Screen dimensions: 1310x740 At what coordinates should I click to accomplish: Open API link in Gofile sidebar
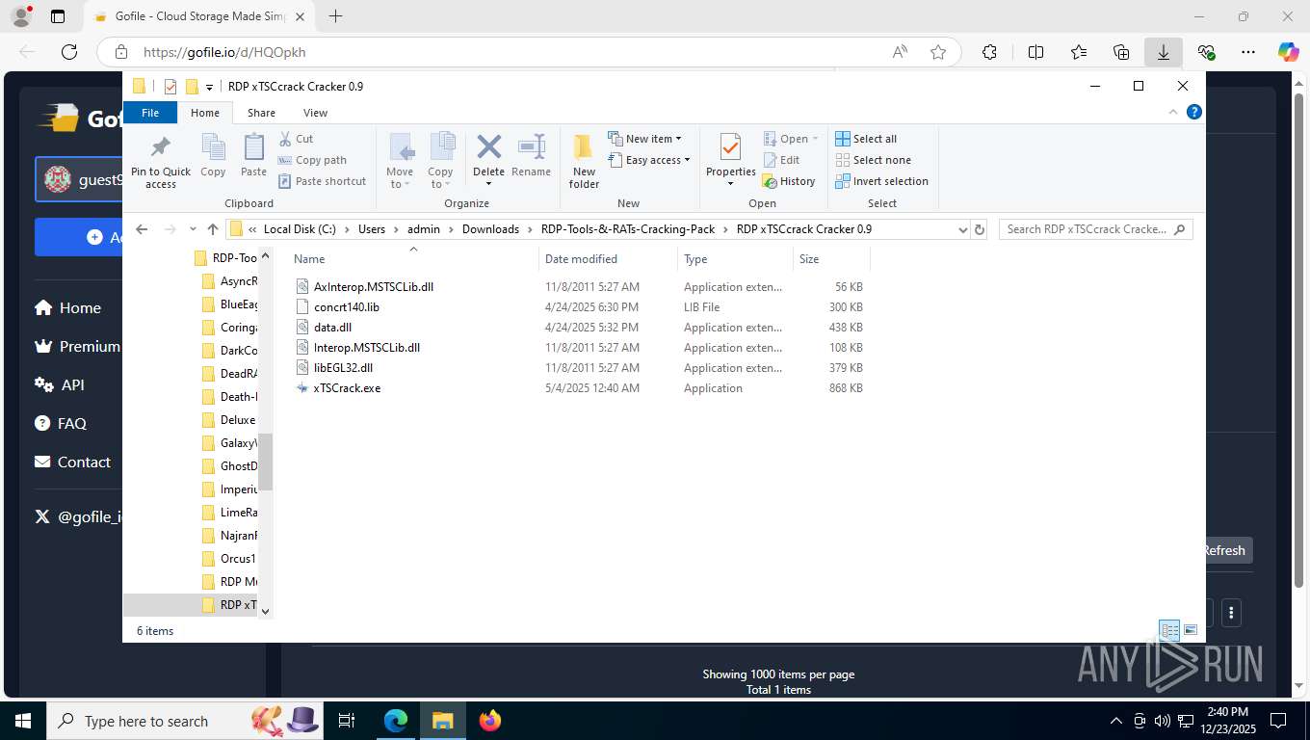[x=60, y=384]
